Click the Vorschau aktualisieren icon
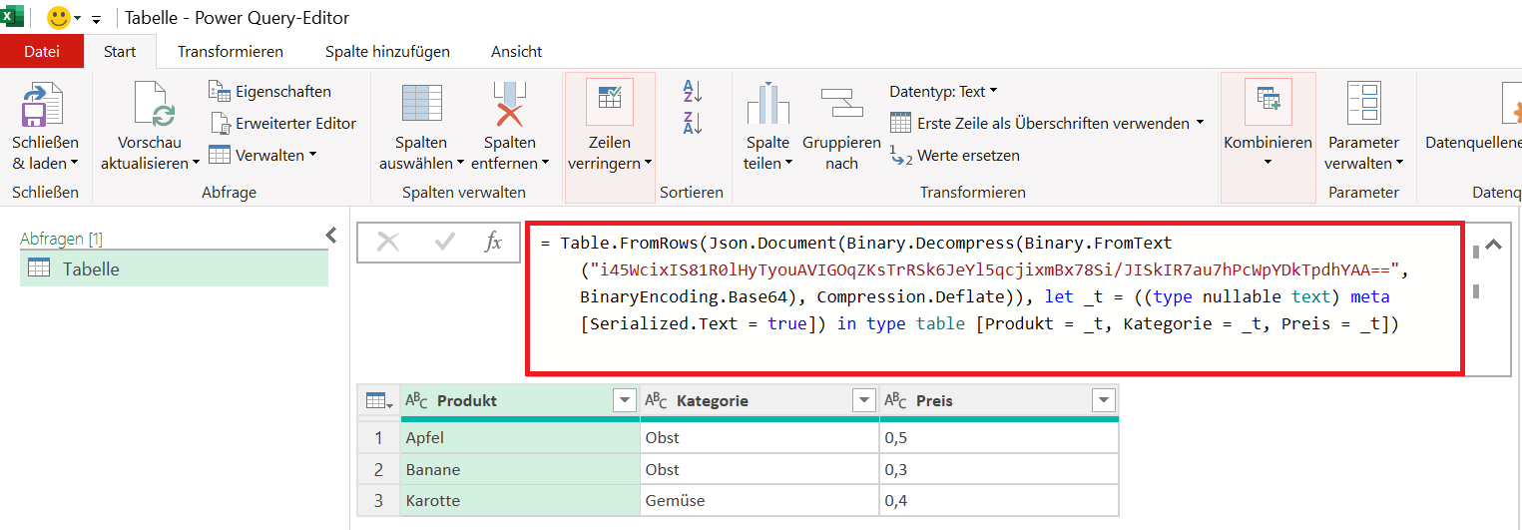 click(153, 105)
